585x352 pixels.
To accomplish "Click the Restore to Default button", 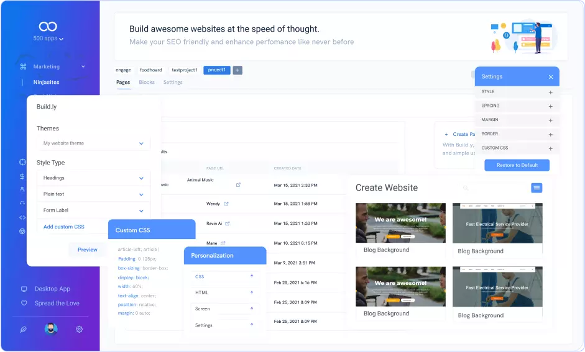I will coord(517,165).
